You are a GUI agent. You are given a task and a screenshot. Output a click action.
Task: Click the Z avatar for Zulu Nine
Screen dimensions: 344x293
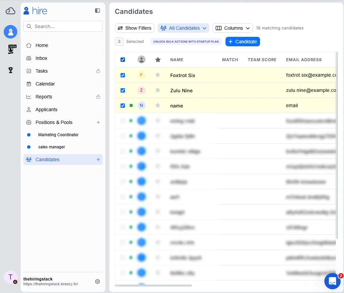141,90
